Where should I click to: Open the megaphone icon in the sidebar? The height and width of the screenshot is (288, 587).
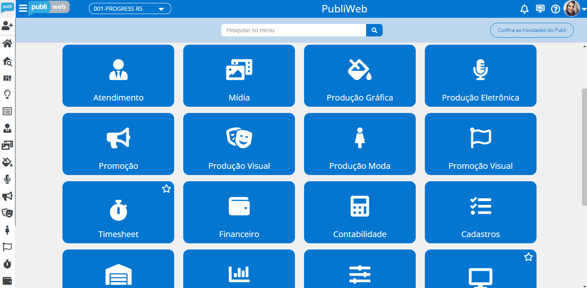click(7, 196)
